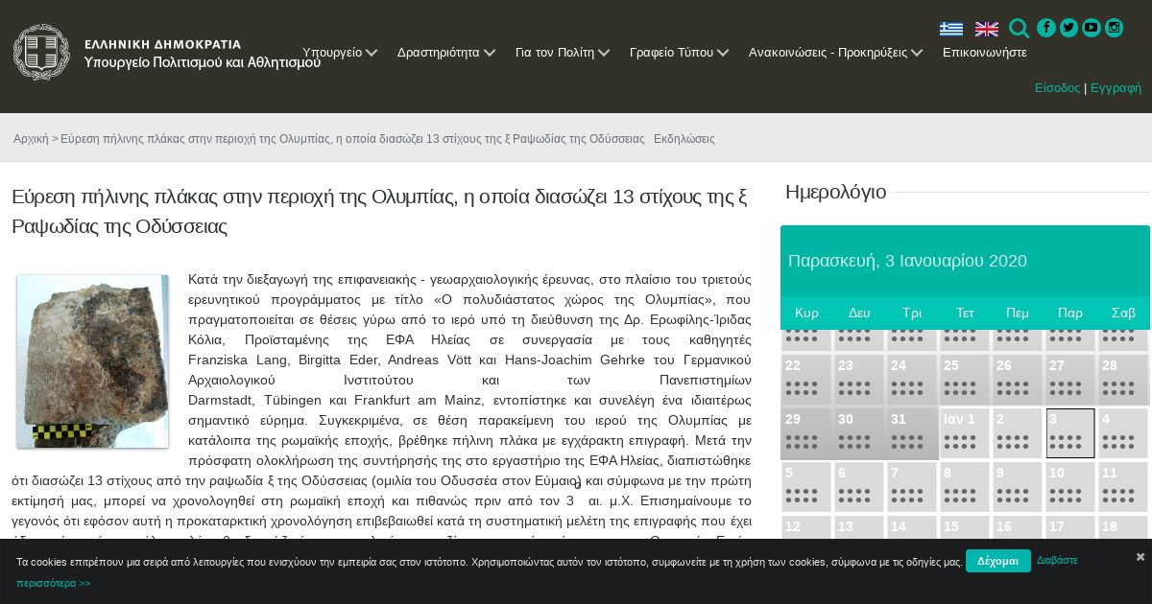Select highlighted calendar day 3
Image resolution: width=1152 pixels, height=604 pixels.
coord(1069,433)
